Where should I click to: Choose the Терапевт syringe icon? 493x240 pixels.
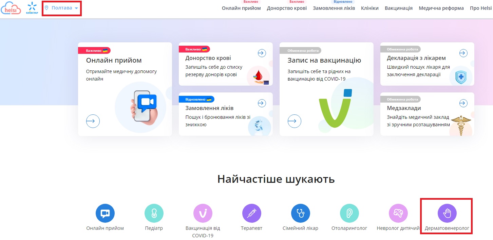[x=251, y=213]
